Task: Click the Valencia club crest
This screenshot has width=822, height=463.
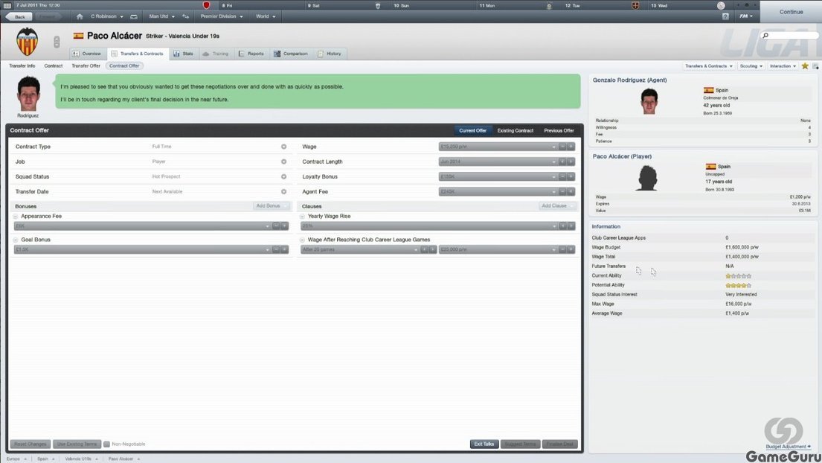Action: pyautogui.click(x=27, y=42)
